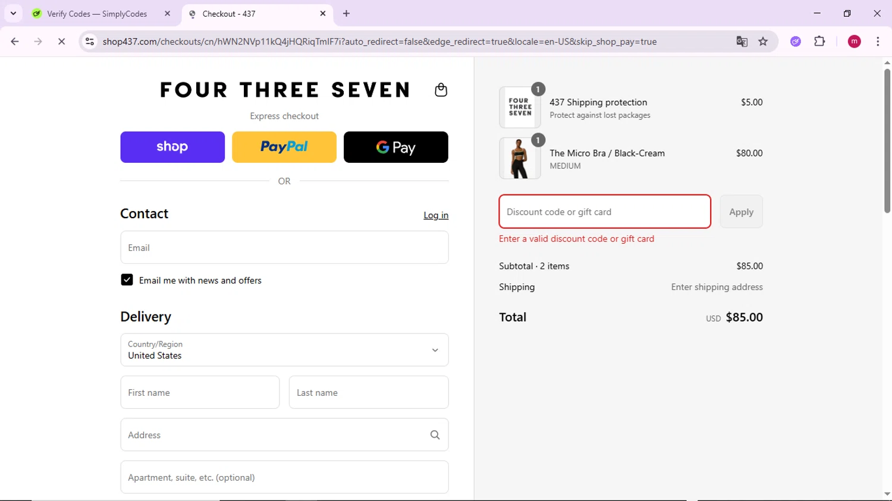Open the Chrome profile avatar

coord(854,42)
